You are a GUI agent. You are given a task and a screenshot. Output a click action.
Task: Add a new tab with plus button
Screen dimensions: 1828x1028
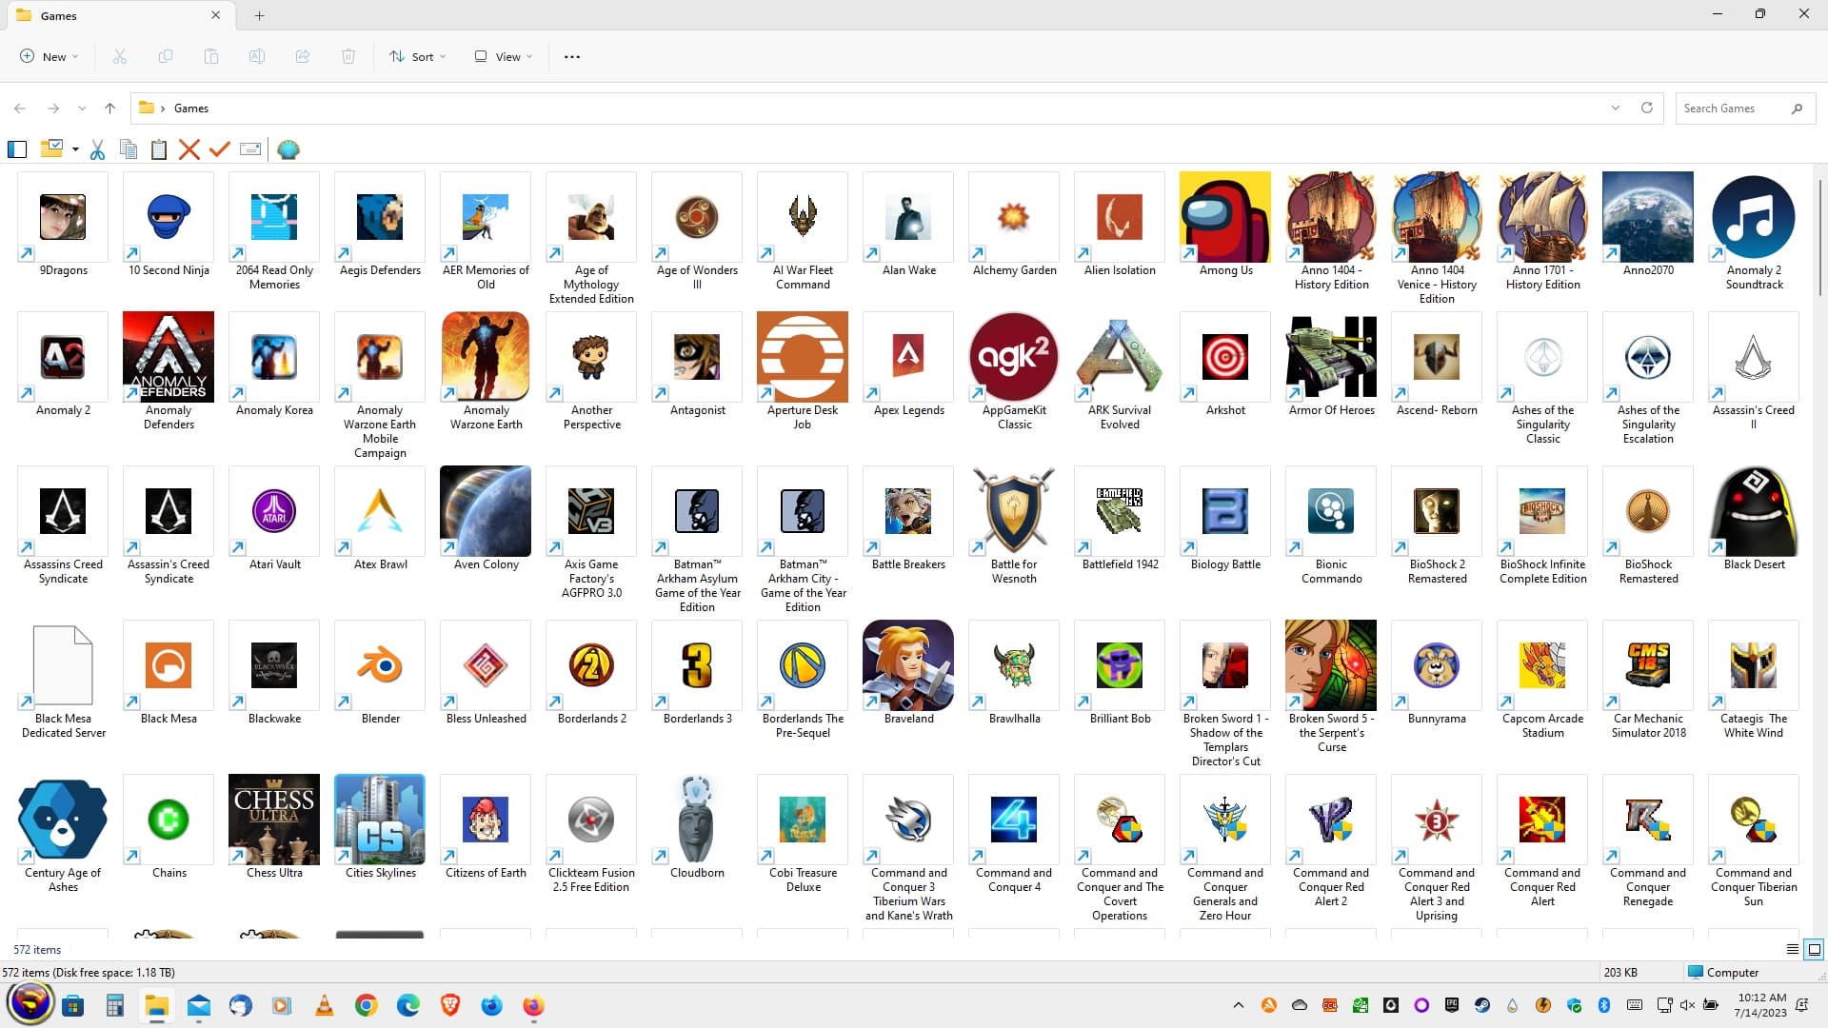click(259, 15)
